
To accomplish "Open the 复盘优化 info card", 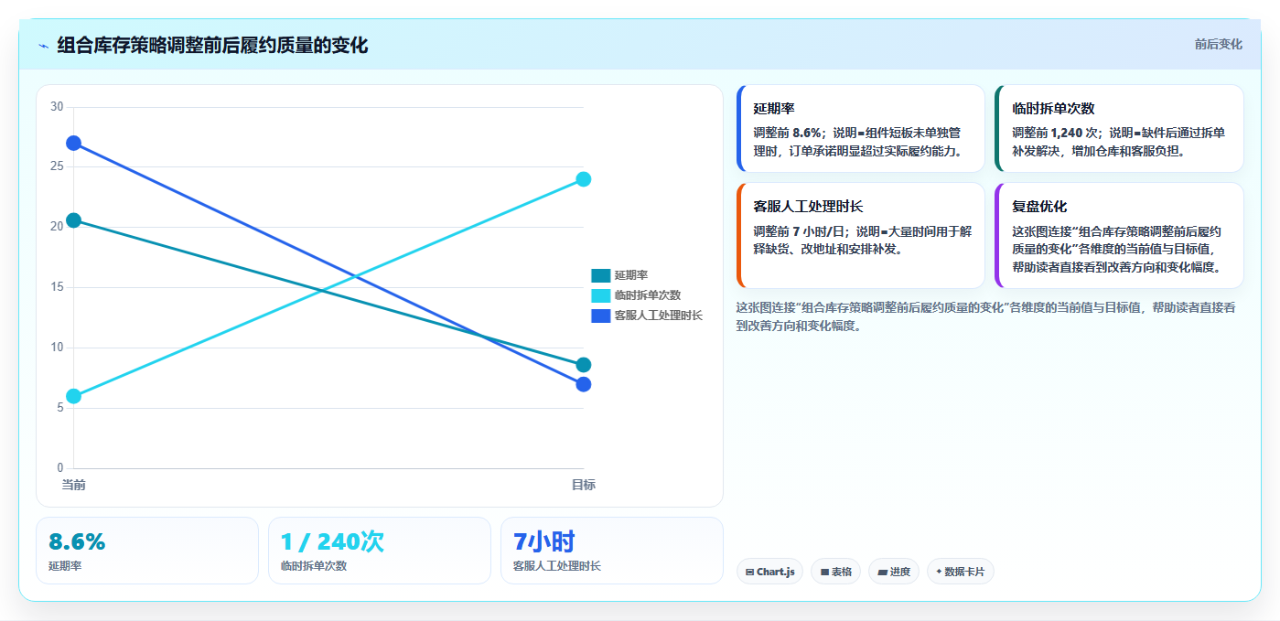I will click(x=1119, y=236).
